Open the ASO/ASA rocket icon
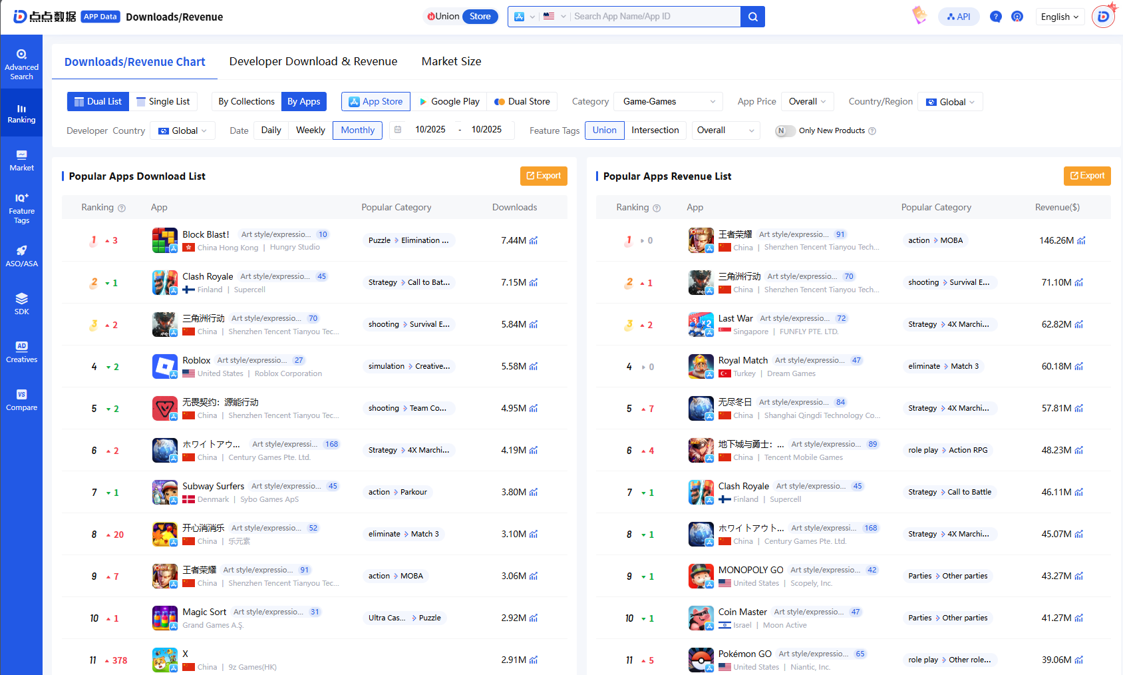This screenshot has height=675, width=1123. click(x=21, y=251)
